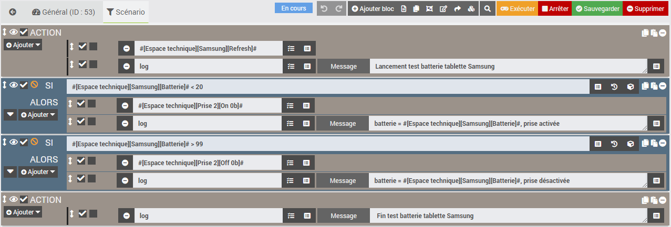671x227 pixels.
Task: Click Ajouter bloc button
Action: tap(373, 9)
